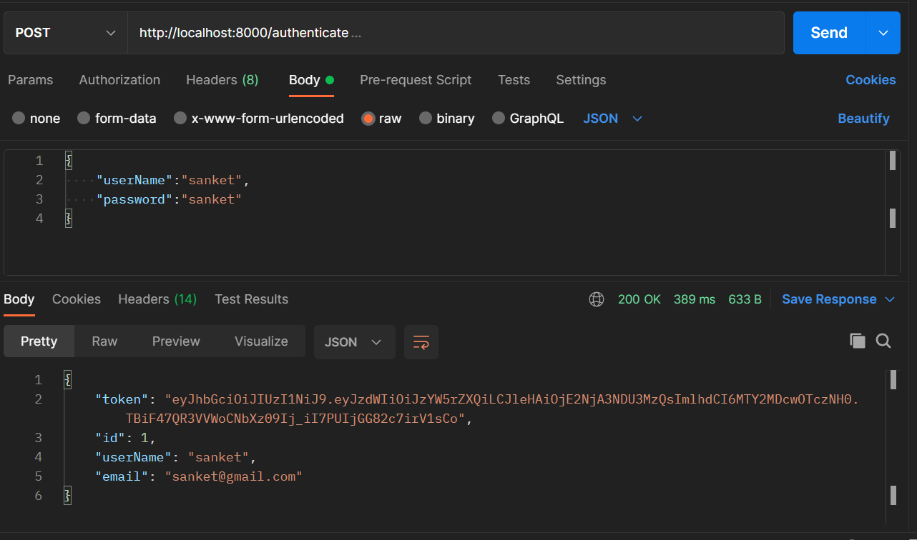This screenshot has height=540, width=917.
Task: Open the response Cookies tab
Action: click(x=77, y=299)
